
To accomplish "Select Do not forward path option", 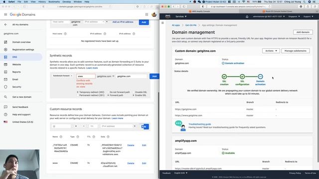I will point(108,92).
